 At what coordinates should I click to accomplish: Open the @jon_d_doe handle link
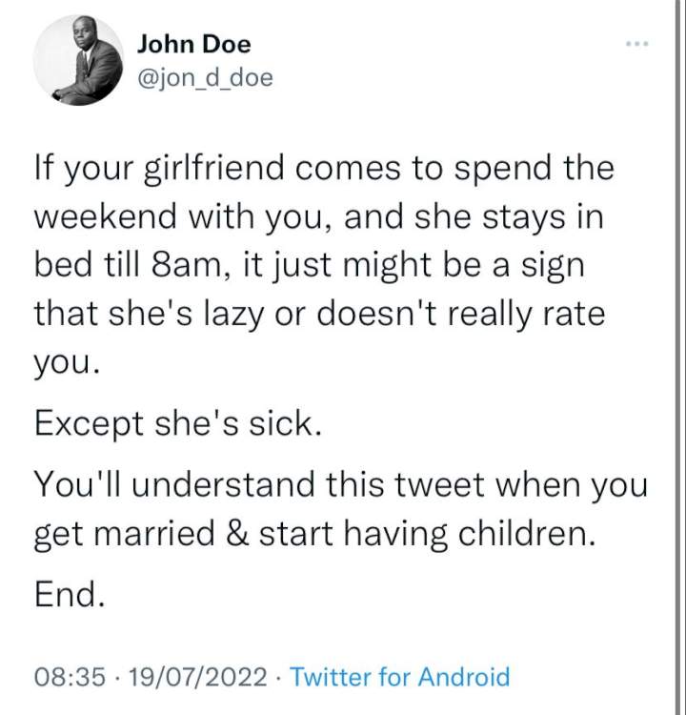click(x=205, y=78)
